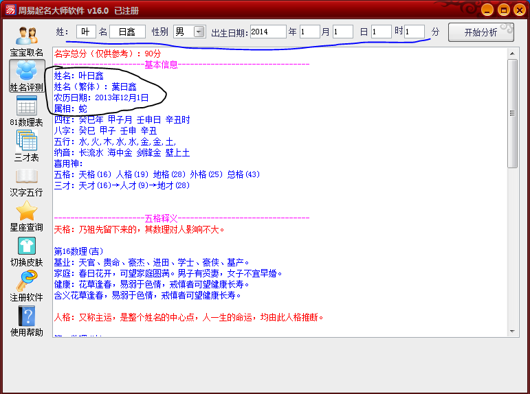This screenshot has width=530, height=394.
Task: Focus the birth year field showing 2014
Action: click(267, 32)
